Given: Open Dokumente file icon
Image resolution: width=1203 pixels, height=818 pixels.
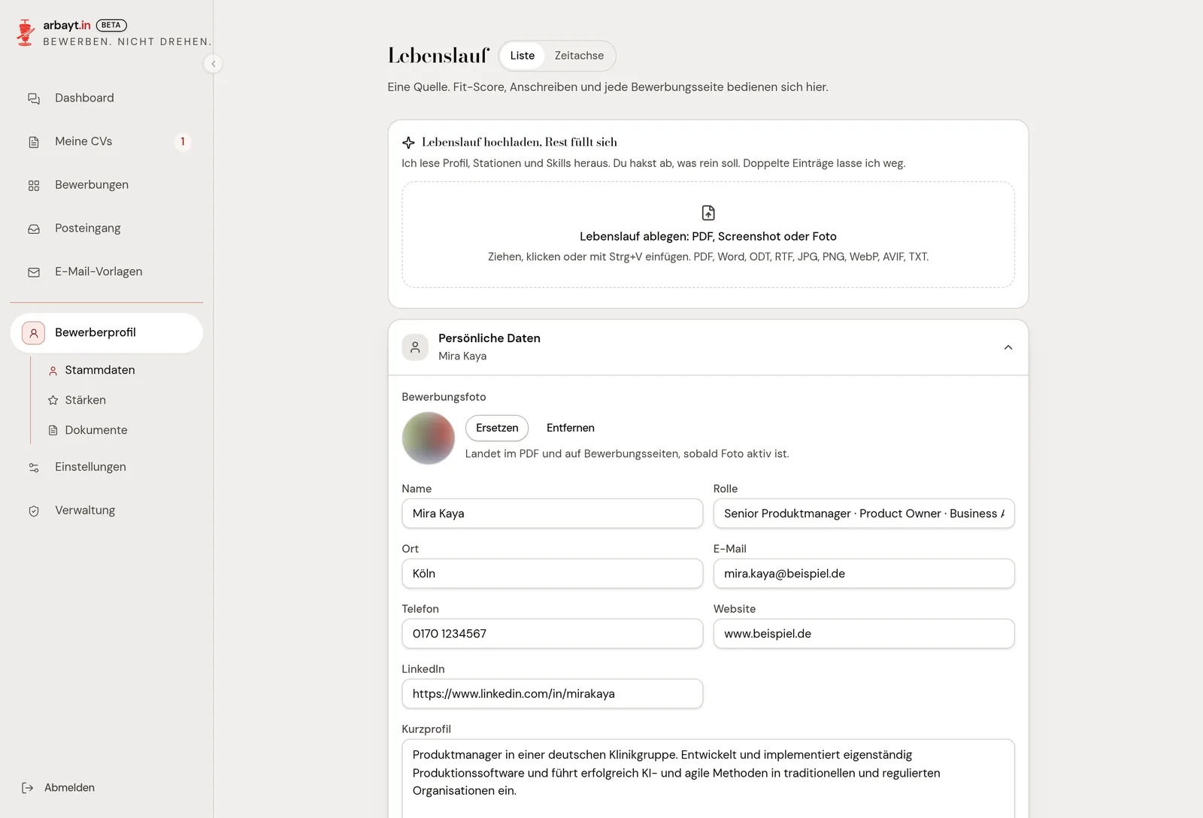Looking at the screenshot, I should pos(53,431).
